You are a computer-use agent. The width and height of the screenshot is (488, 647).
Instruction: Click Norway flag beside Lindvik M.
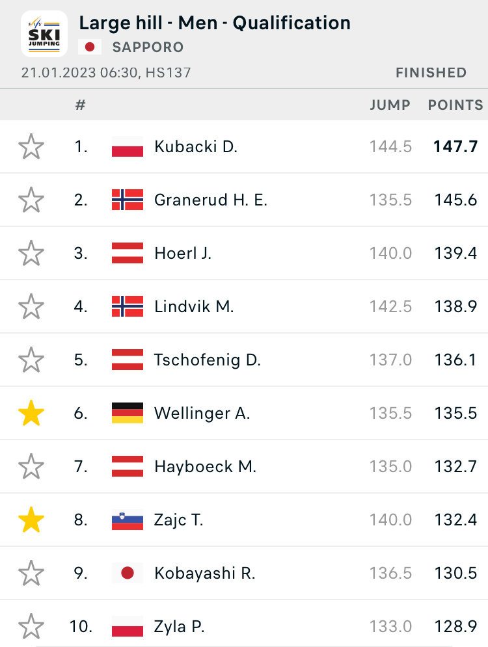click(x=128, y=306)
